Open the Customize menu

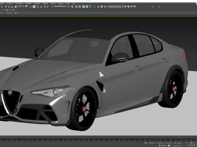(x=37, y=4)
